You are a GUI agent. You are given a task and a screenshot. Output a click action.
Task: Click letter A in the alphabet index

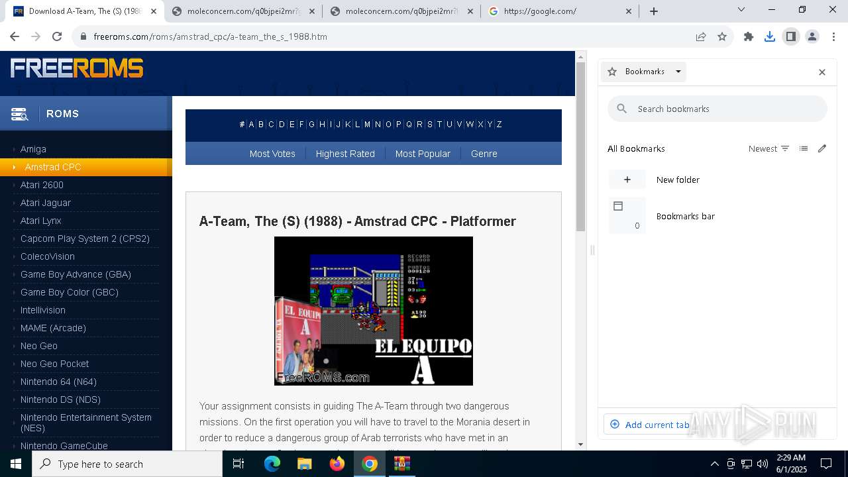pos(251,125)
